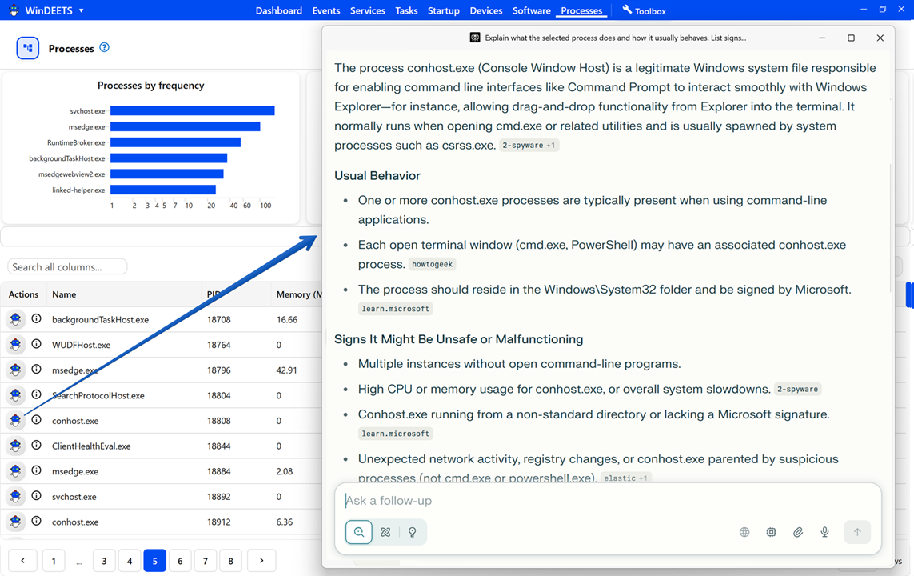Image resolution: width=914 pixels, height=576 pixels.
Task: Expand the 2-spyware +1 citation chip
Action: click(x=529, y=145)
